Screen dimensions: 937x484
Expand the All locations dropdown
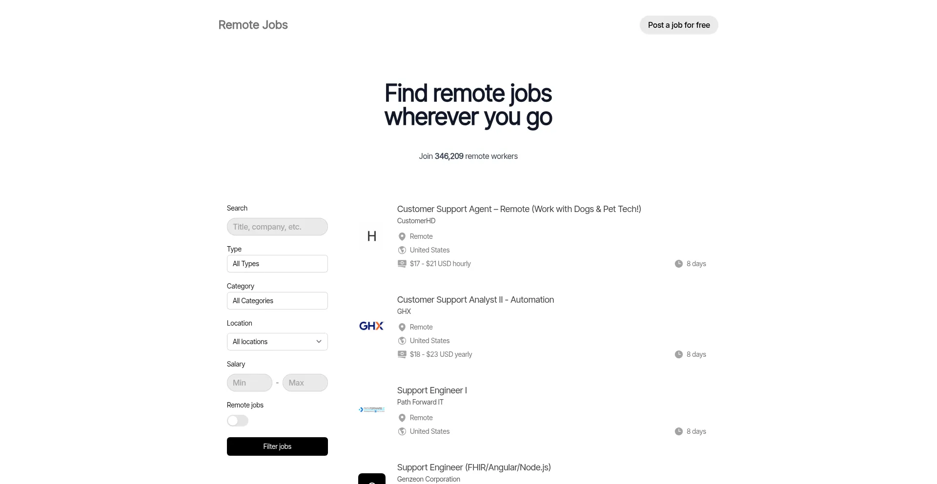tap(277, 342)
